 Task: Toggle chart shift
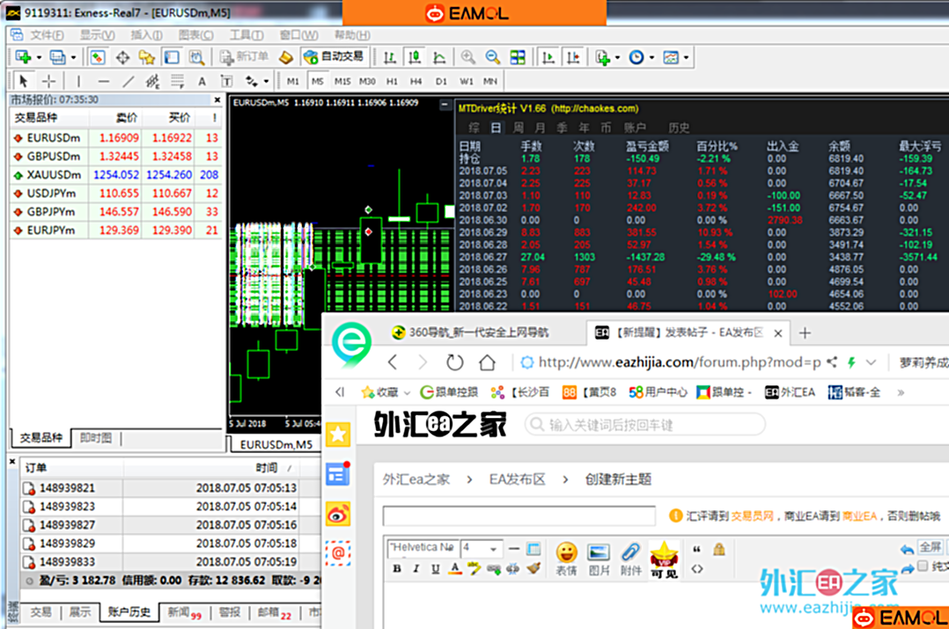click(x=572, y=57)
